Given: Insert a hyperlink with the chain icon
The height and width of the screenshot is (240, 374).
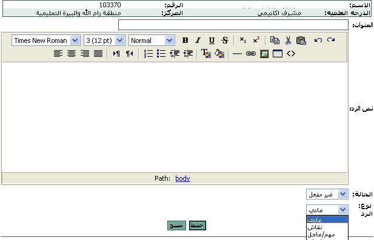Looking at the screenshot, I should click(251, 54).
